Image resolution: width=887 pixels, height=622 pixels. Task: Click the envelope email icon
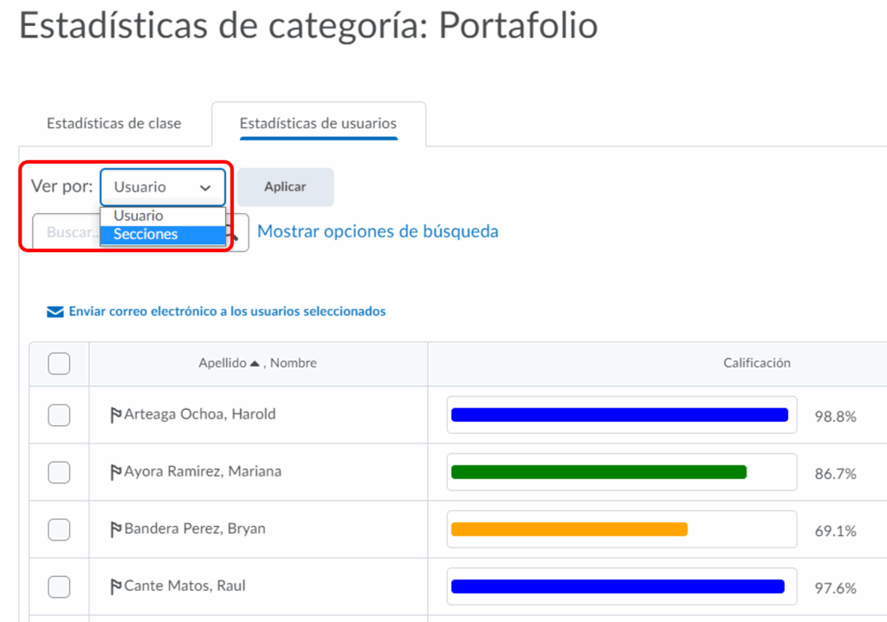[55, 312]
